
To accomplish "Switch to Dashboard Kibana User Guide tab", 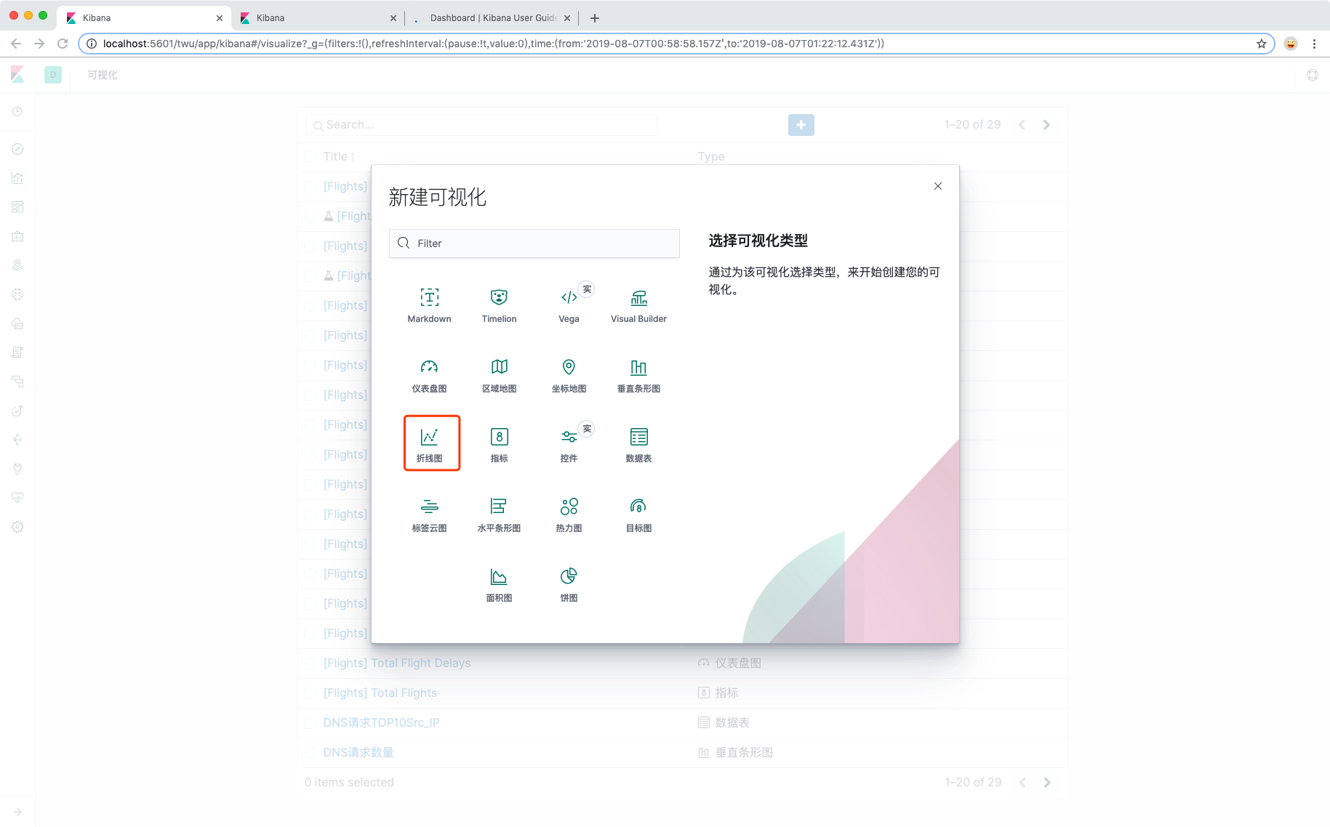I will [x=493, y=17].
